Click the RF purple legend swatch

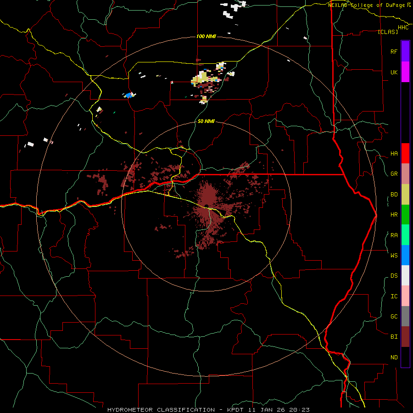405,51
